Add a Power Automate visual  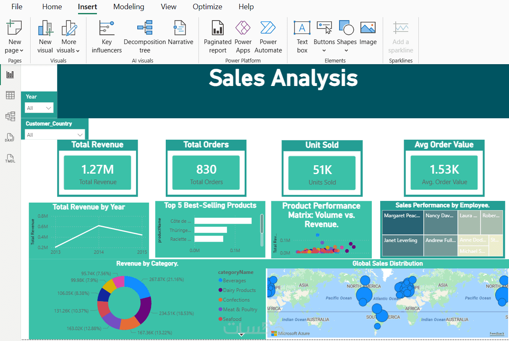click(268, 37)
